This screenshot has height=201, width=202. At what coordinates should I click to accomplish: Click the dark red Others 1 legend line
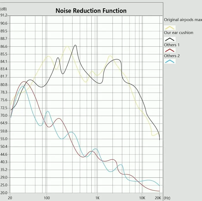tap(170, 50)
